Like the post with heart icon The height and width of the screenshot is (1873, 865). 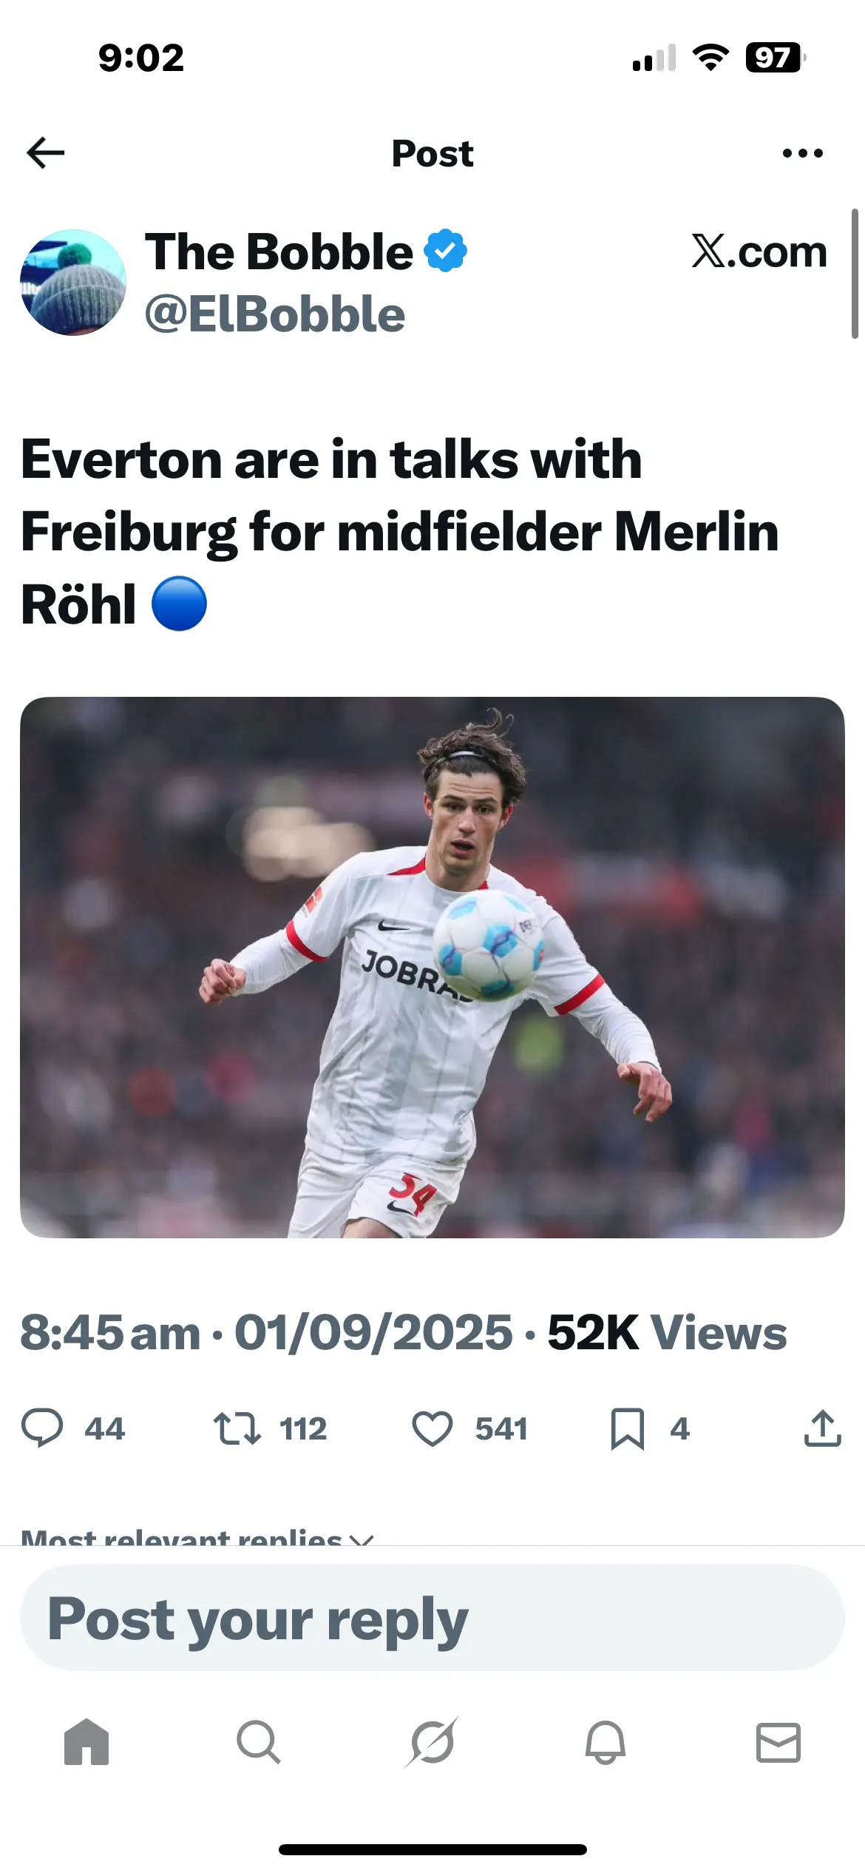tap(432, 1428)
